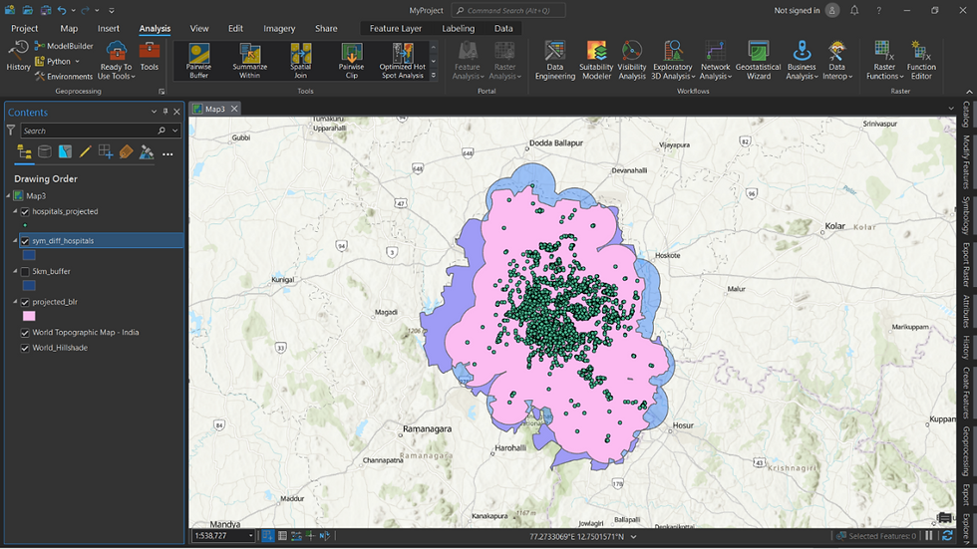977x549 pixels.
Task: Open the Map ribbon tab
Action: [69, 29]
